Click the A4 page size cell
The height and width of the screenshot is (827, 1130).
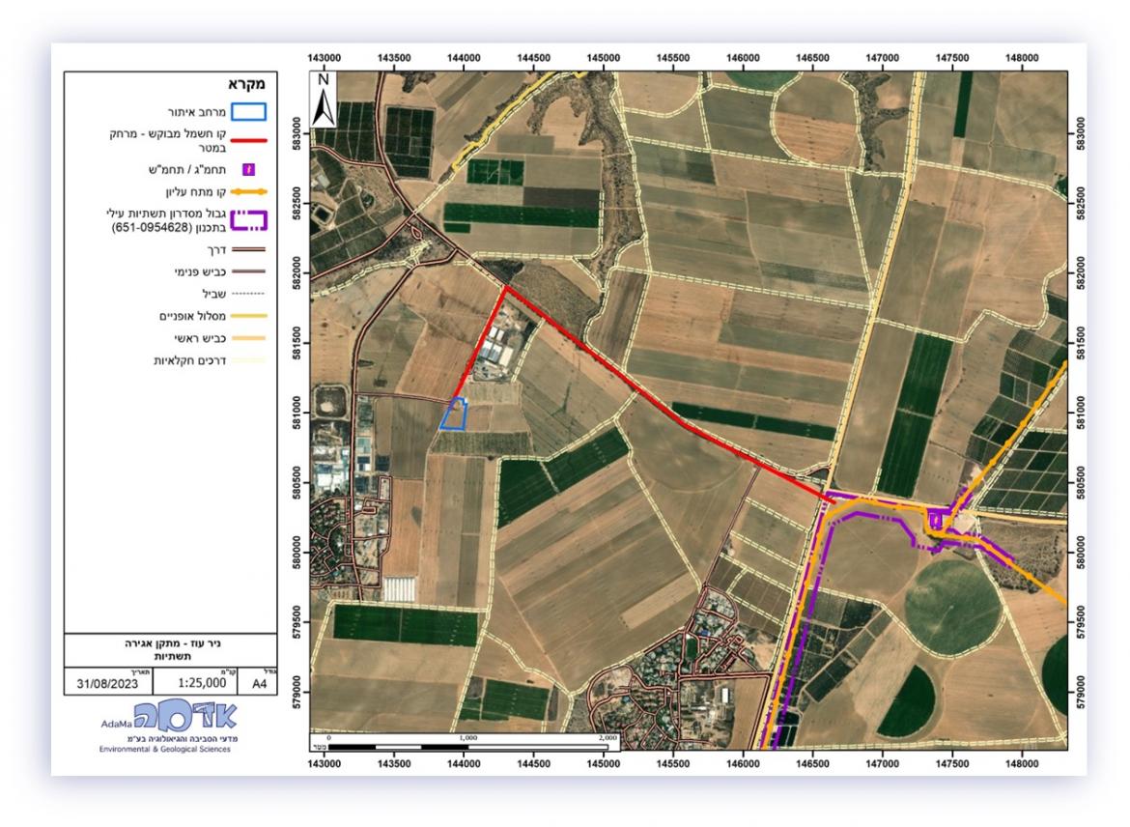(260, 683)
